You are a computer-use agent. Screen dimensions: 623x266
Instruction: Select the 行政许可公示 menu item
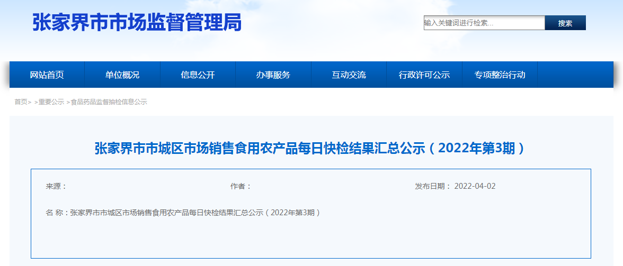click(424, 75)
